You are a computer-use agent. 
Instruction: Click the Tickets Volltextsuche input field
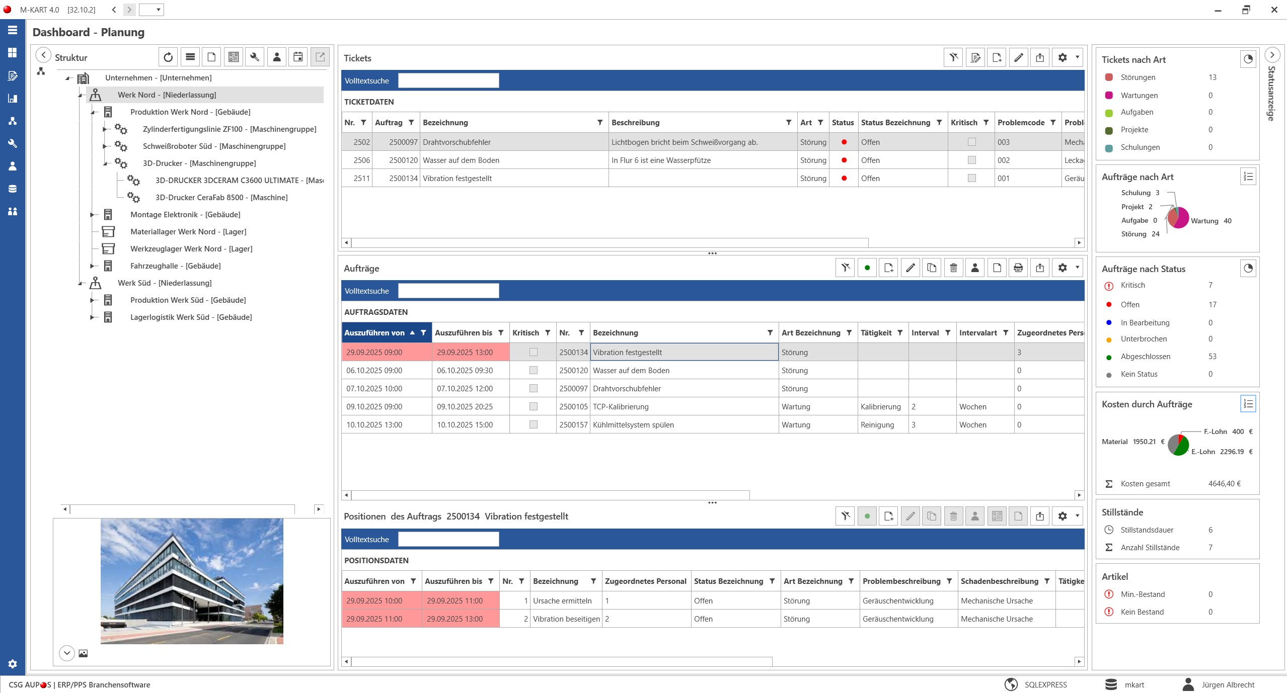click(448, 80)
